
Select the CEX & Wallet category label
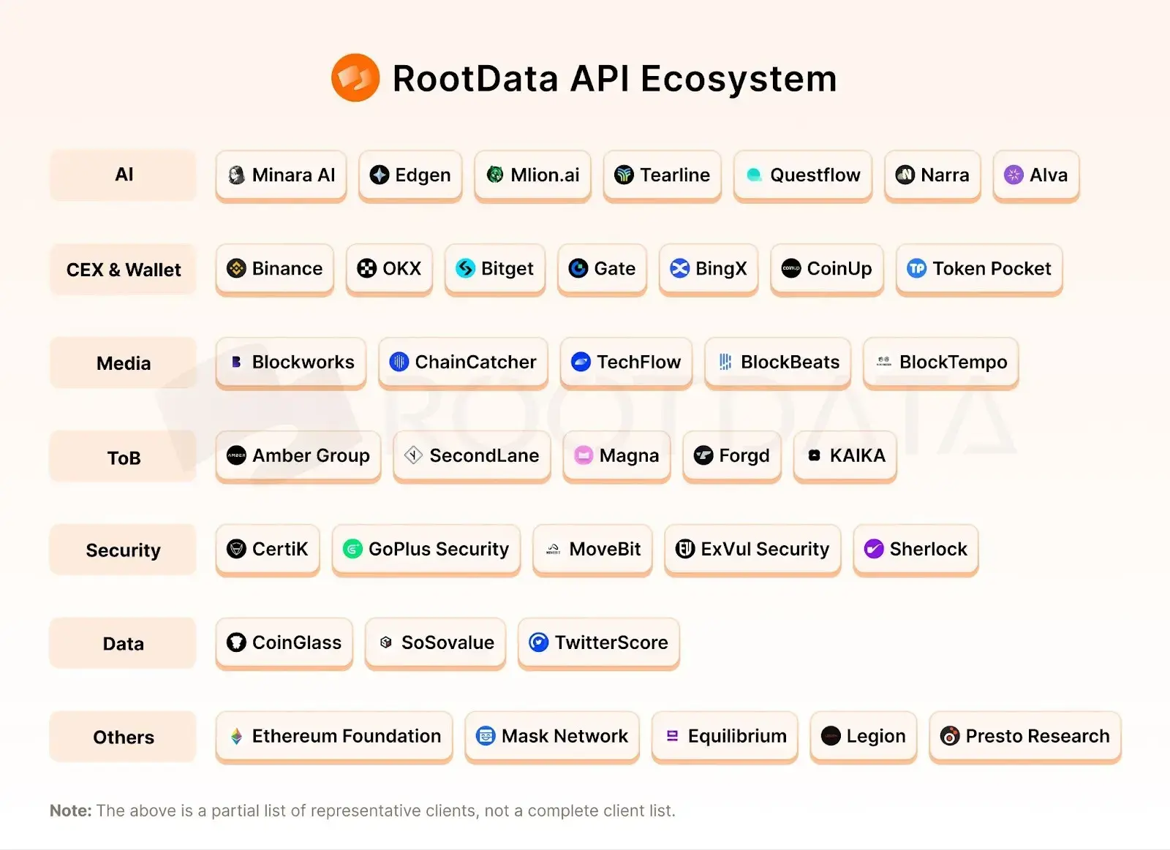tap(124, 270)
